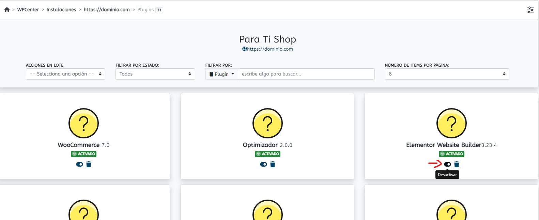Delete the WooCommerce plugin

(89, 164)
